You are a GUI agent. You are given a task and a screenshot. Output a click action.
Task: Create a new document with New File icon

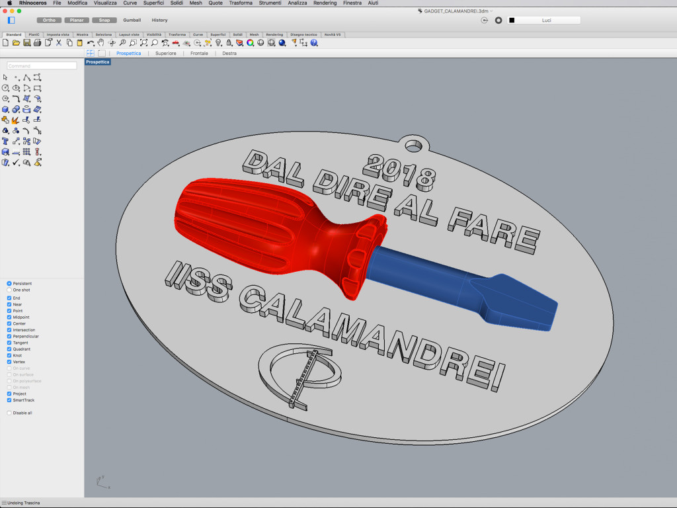[x=5, y=43]
